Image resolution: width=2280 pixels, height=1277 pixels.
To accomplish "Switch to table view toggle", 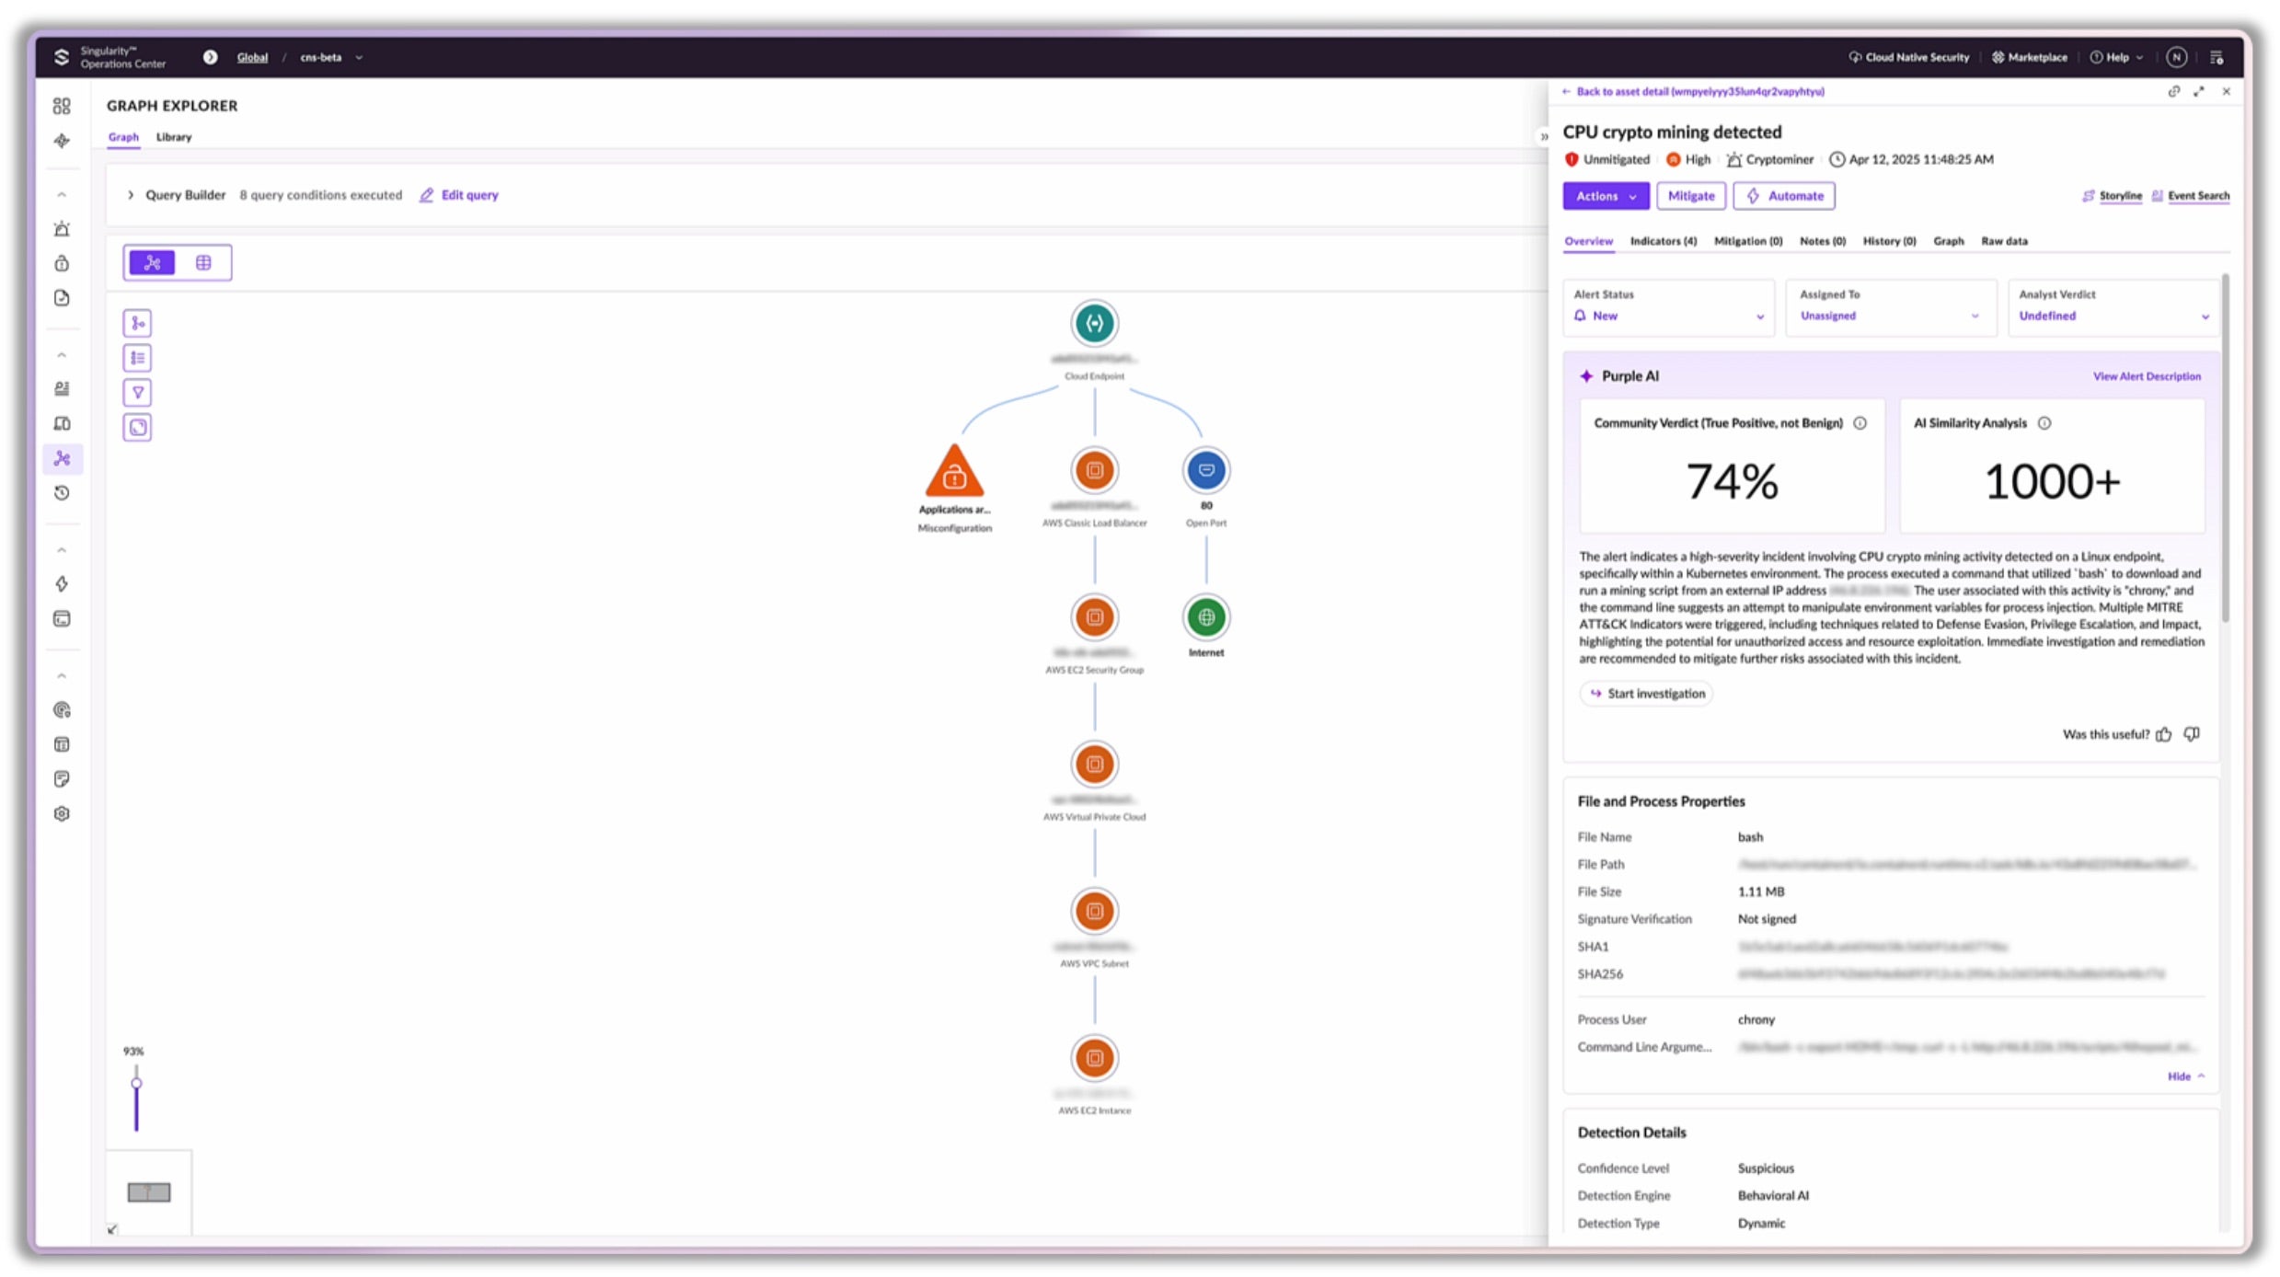I will click(x=203, y=263).
